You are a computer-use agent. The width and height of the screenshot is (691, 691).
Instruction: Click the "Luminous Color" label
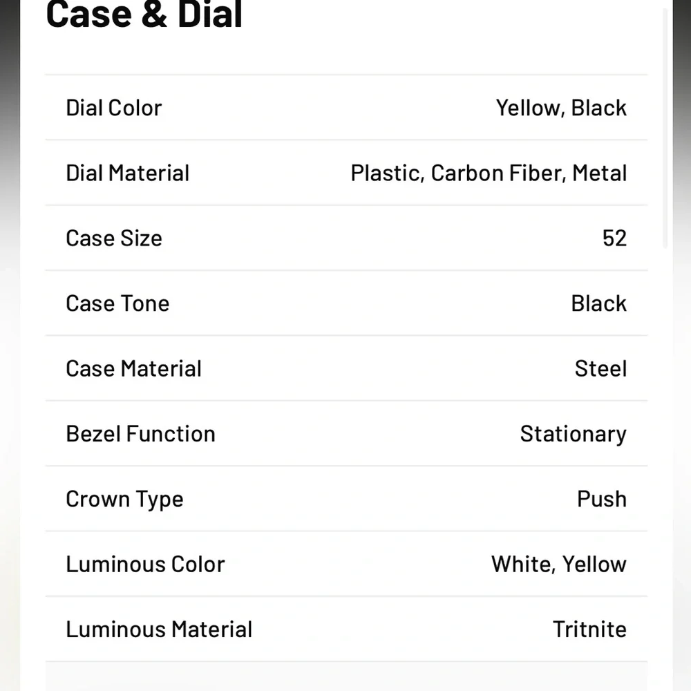[145, 565]
